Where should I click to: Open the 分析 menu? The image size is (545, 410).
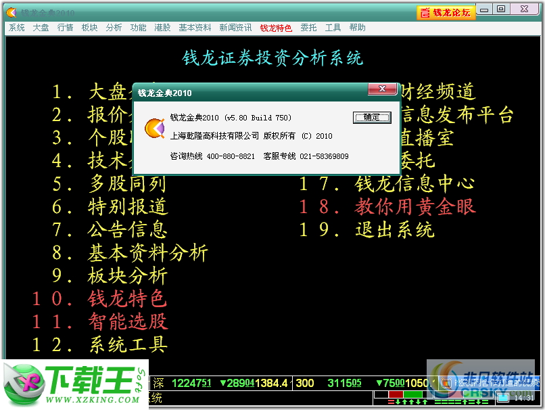pyautogui.click(x=114, y=28)
